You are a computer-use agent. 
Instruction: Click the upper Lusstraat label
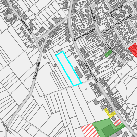(93, 14)
